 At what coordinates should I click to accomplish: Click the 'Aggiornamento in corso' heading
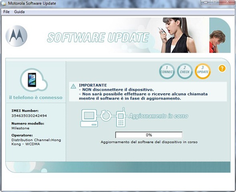point(159,116)
